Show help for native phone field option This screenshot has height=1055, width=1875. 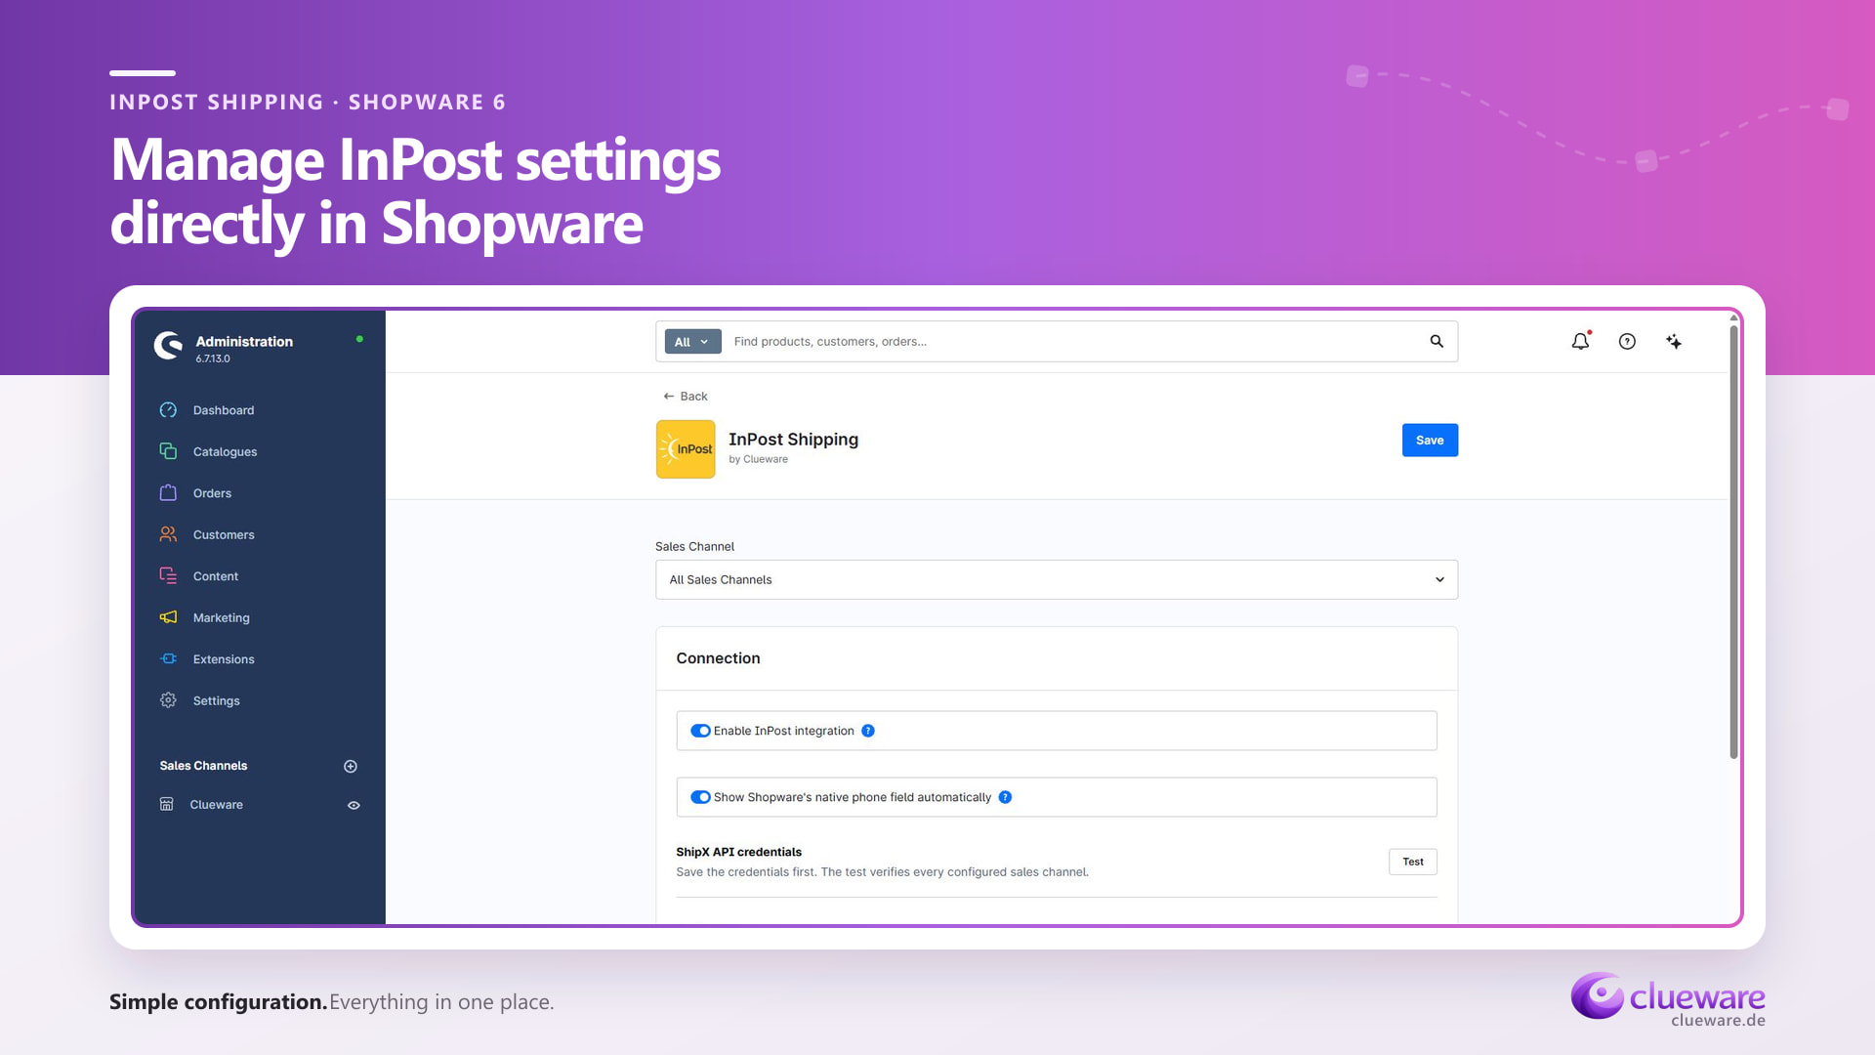1005,797
